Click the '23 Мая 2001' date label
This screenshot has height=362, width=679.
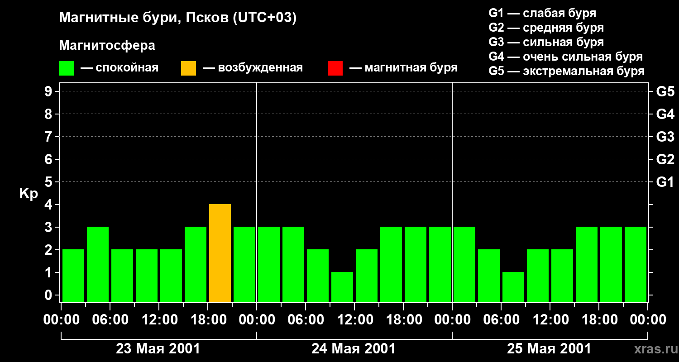coord(158,349)
